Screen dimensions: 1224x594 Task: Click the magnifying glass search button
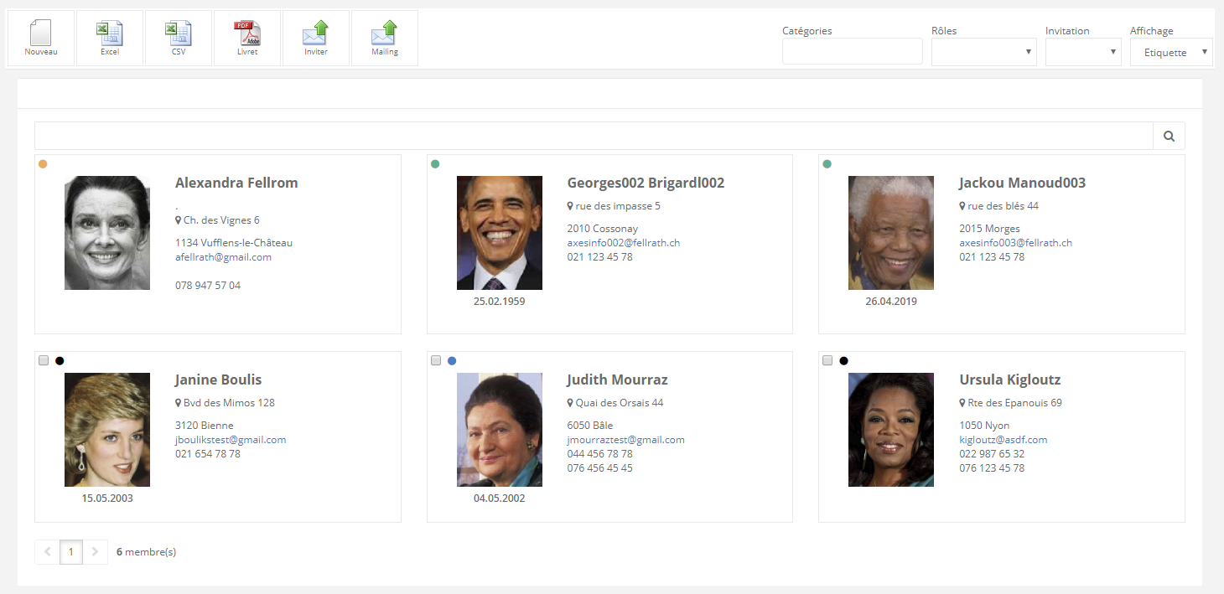1169,136
